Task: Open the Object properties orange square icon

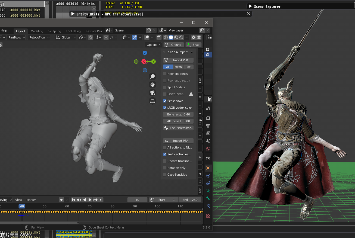Action: [208, 168]
